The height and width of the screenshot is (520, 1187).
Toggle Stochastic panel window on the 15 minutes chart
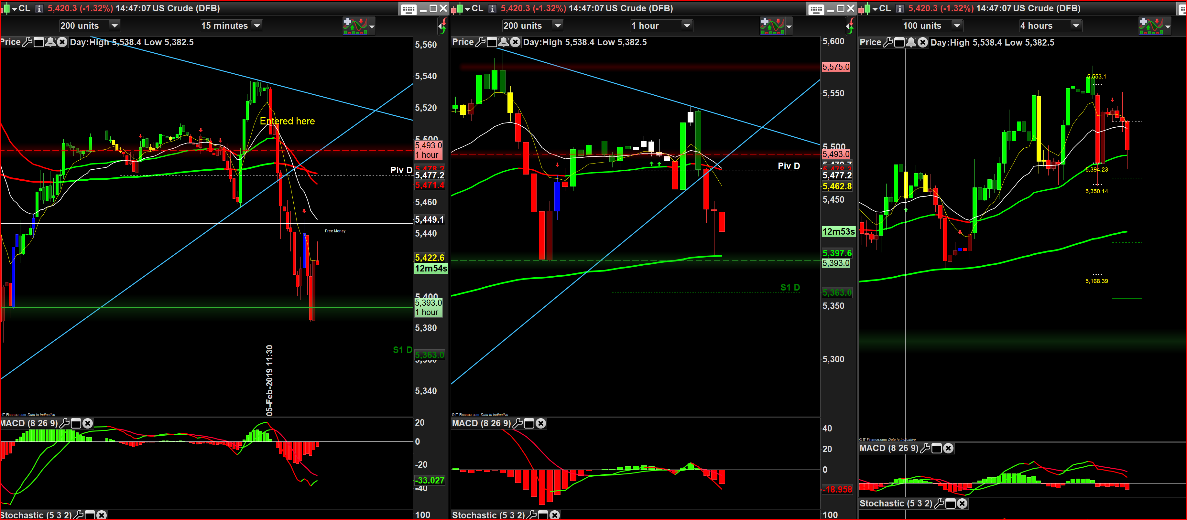coord(90,515)
